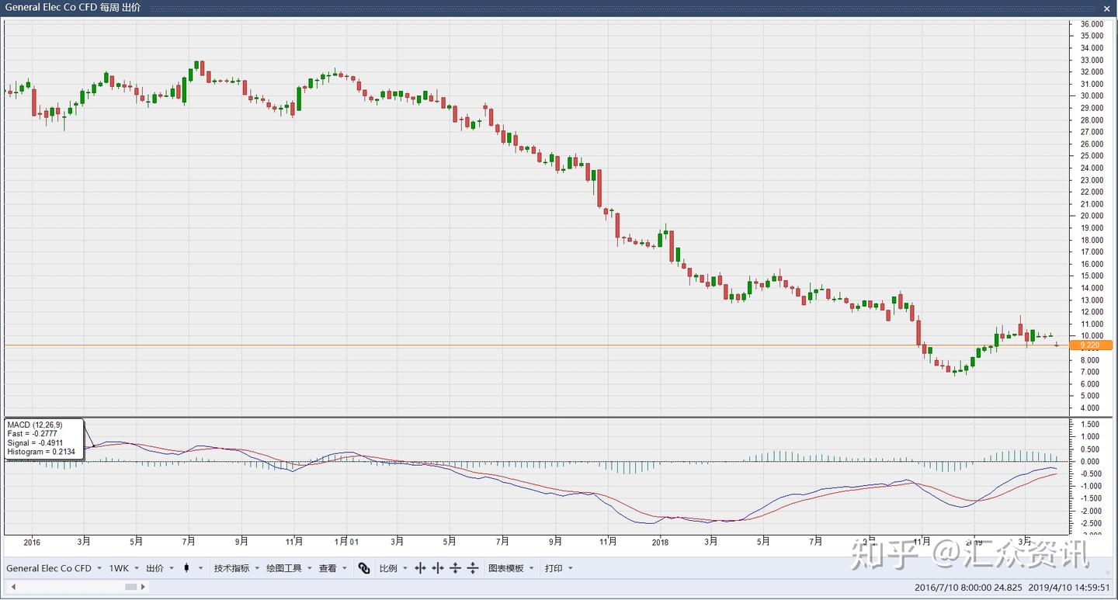Viewport: 1118px width, 600px height.
Task: Click the -2.000 MACD axis label
Action: [x=1089, y=512]
